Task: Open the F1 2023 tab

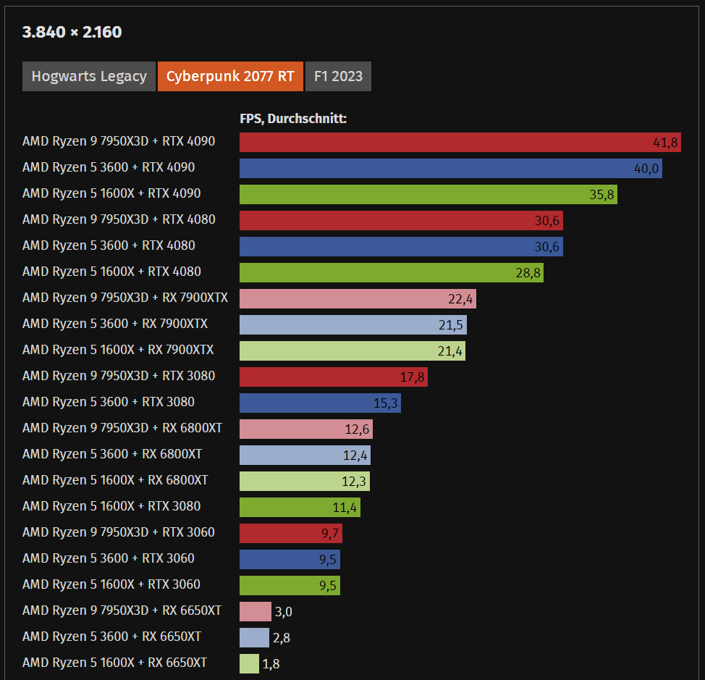Action: tap(338, 77)
